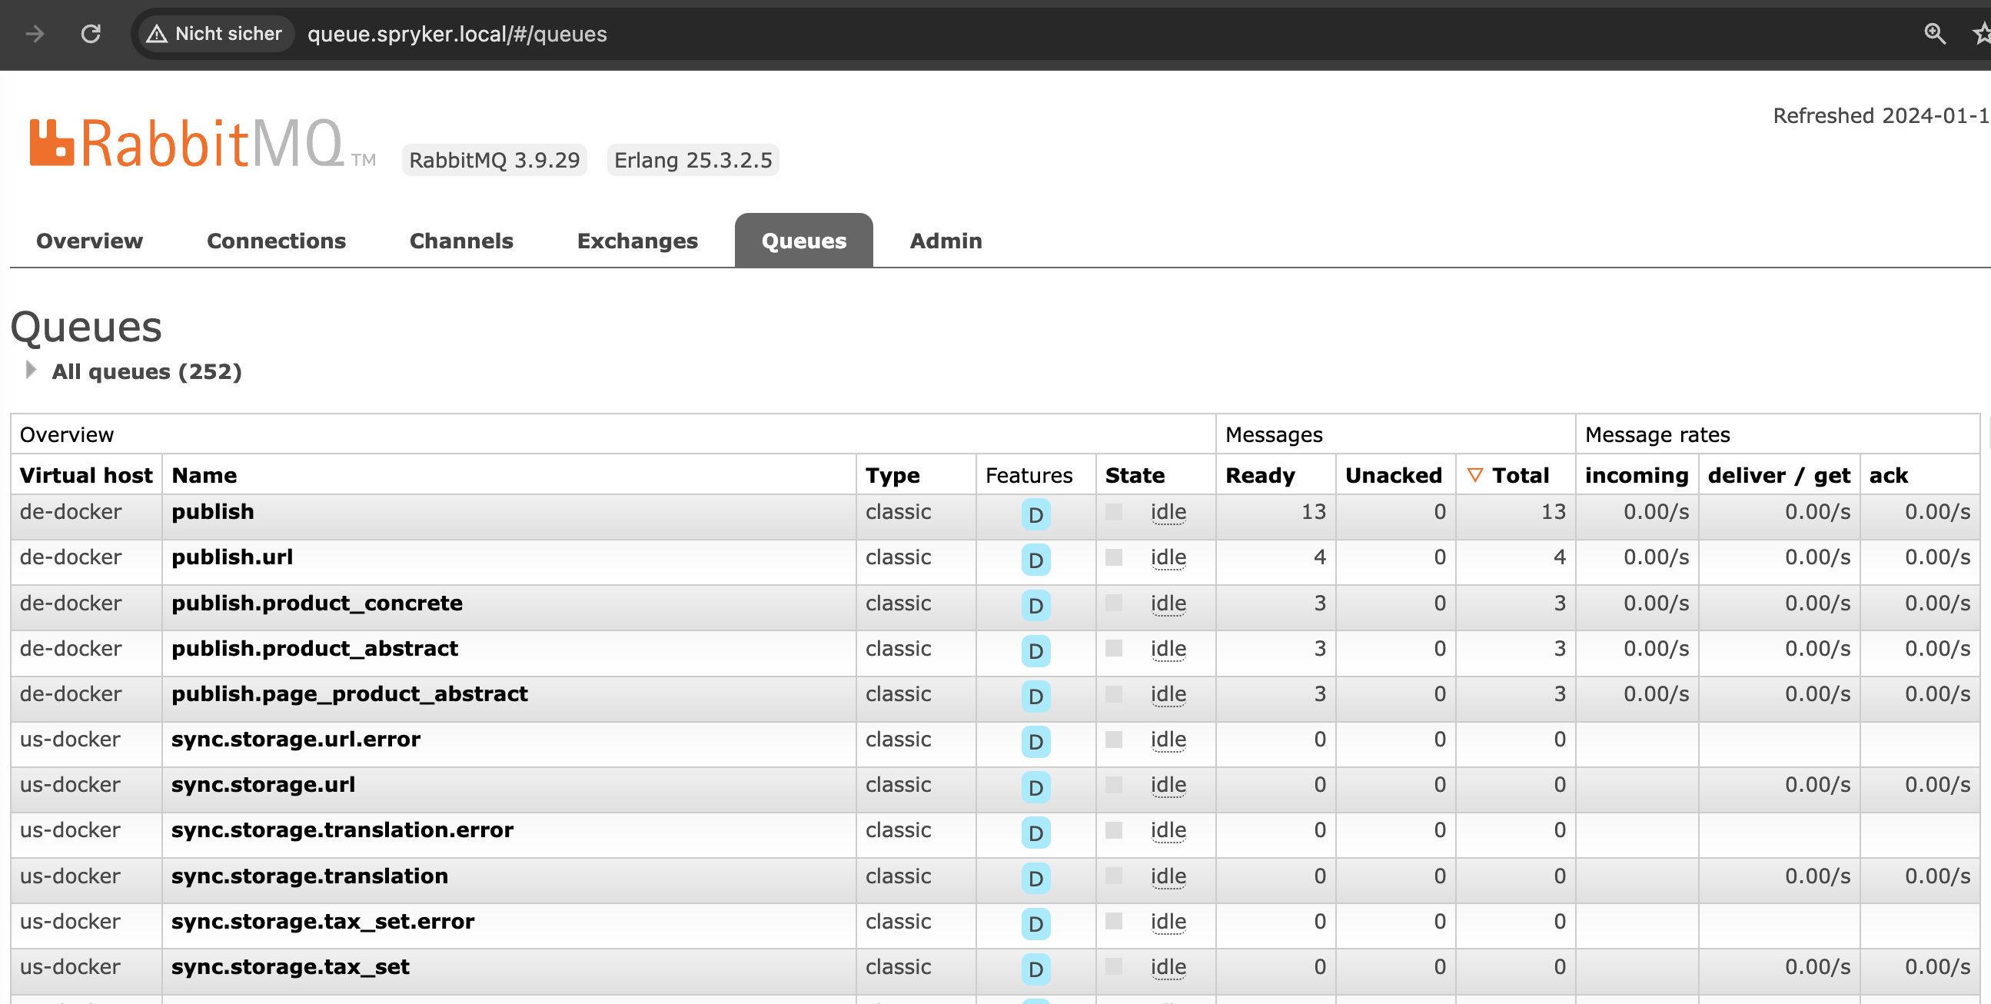Viewport: 1991px width, 1004px height.
Task: Reload the page with the refresh icon
Action: [x=91, y=34]
